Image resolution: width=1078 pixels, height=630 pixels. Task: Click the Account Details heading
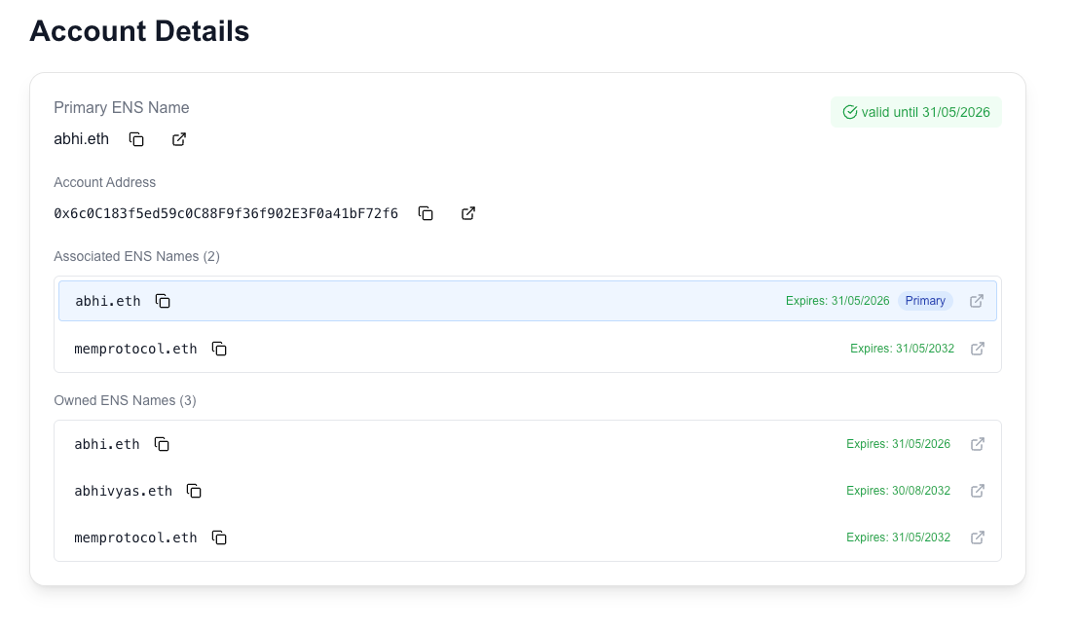click(139, 31)
